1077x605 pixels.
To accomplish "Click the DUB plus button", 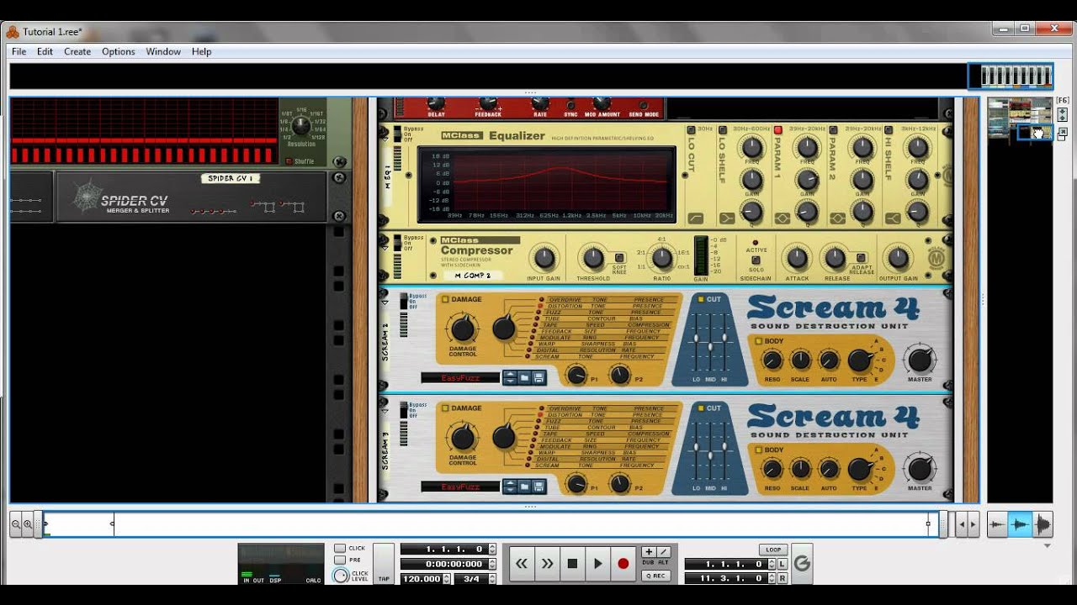I will (x=648, y=552).
